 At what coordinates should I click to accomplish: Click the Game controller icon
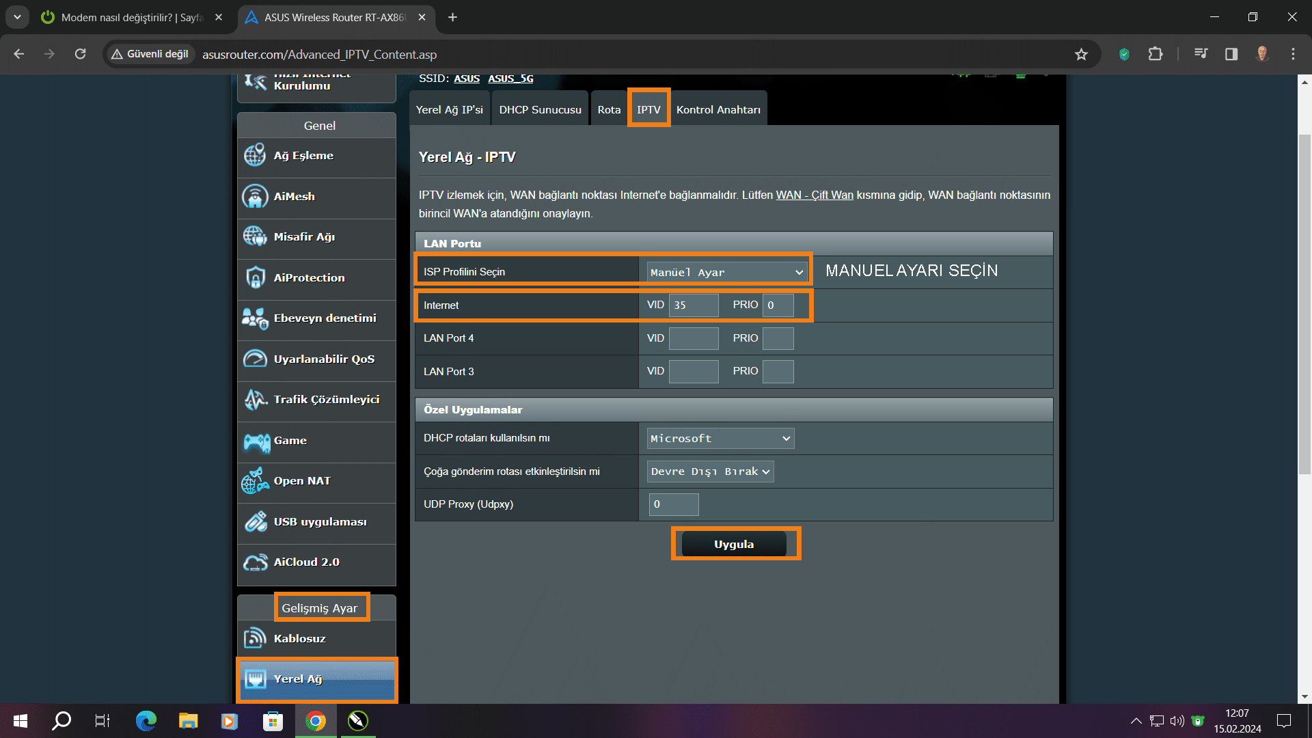256,442
